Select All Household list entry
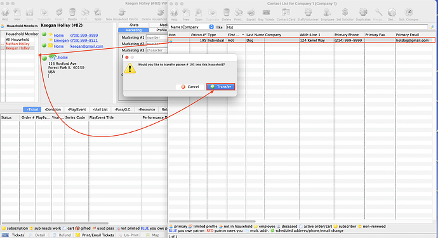 click(18, 39)
